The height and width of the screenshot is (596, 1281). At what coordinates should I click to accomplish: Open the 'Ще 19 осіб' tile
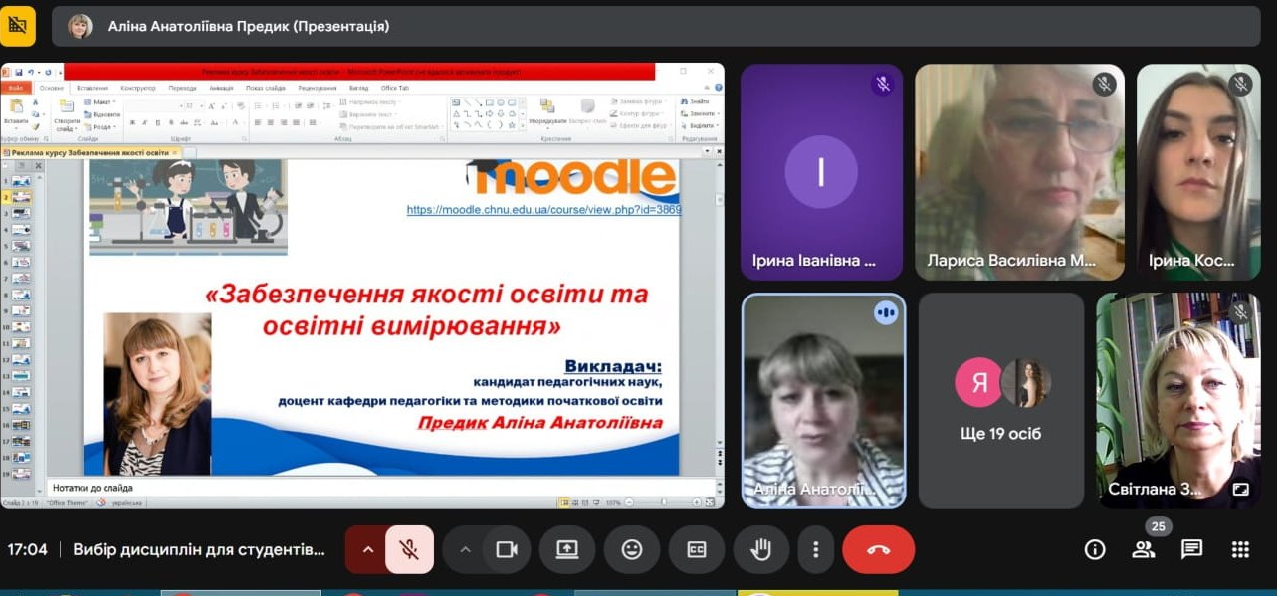pos(1000,401)
